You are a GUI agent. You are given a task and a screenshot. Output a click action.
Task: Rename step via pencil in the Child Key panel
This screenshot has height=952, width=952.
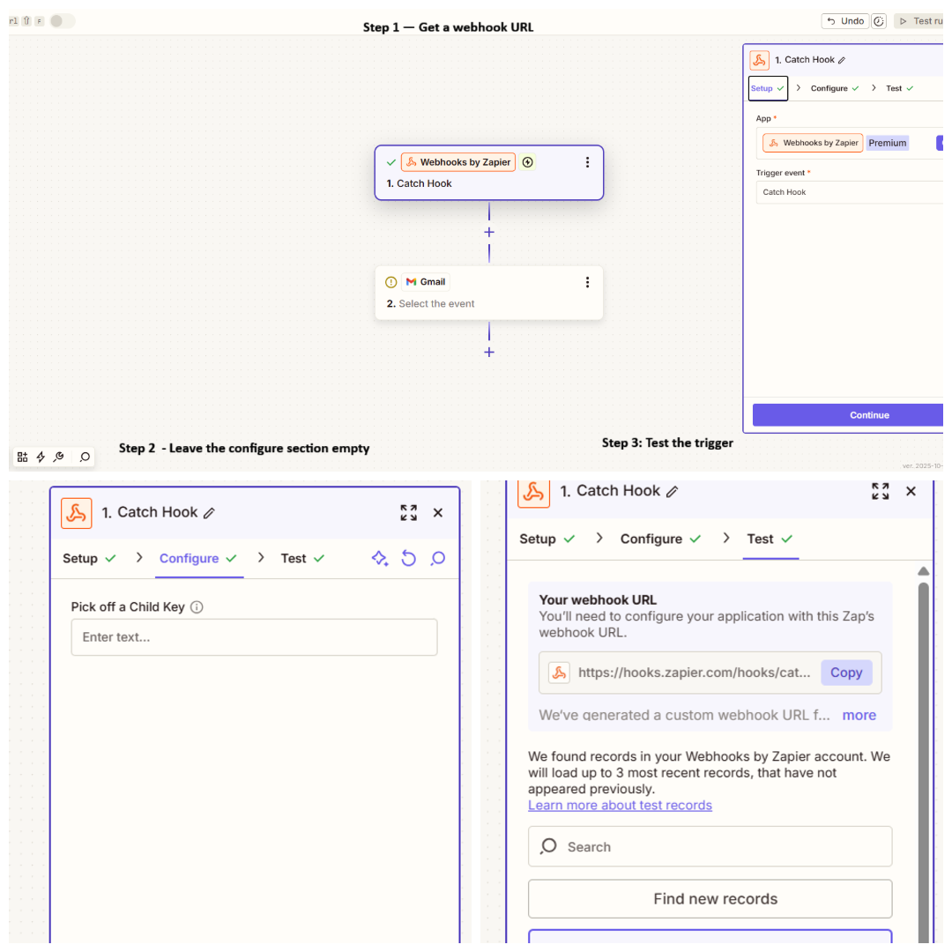[209, 513]
